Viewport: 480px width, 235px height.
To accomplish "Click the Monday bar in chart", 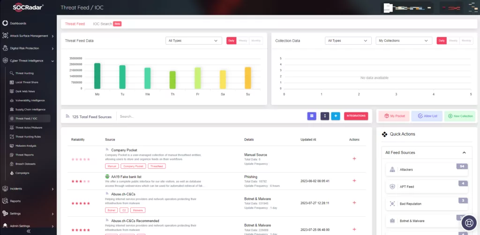I will pos(97,76).
